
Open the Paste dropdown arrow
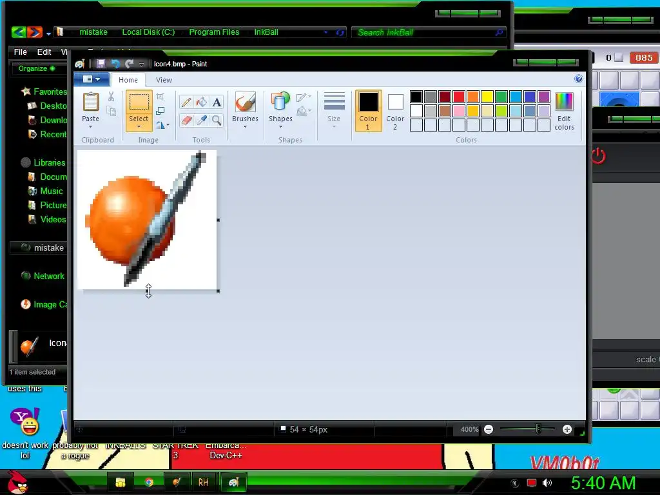(x=90, y=126)
